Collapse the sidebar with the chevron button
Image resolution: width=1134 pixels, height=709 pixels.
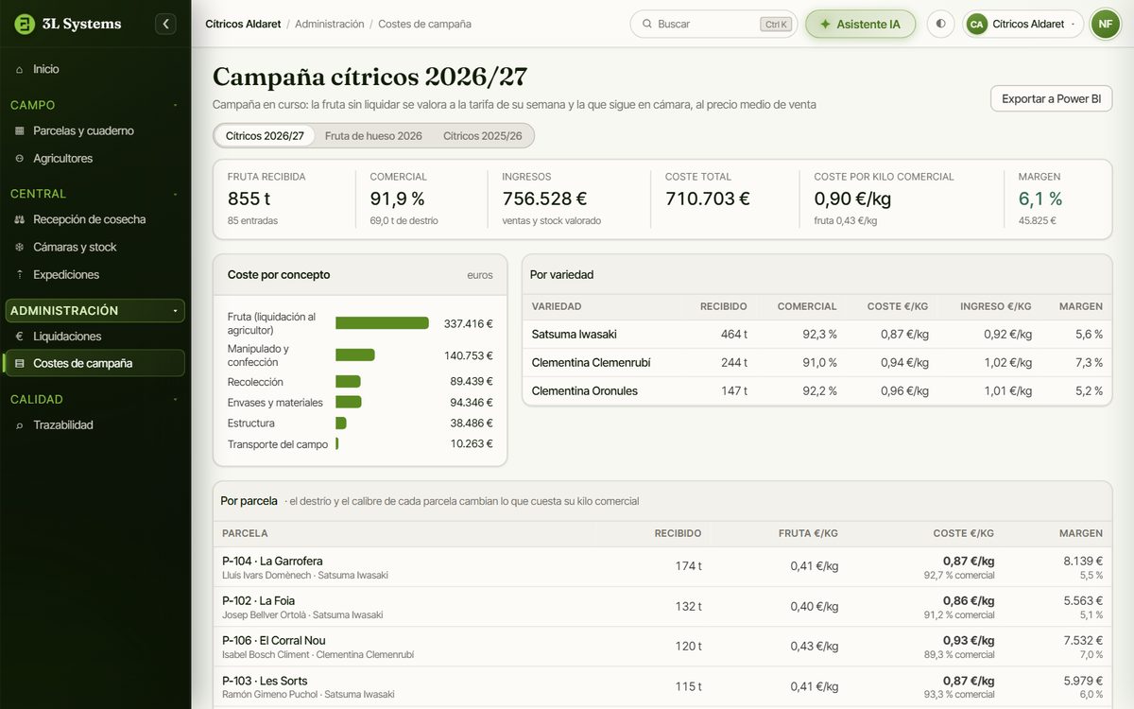165,24
